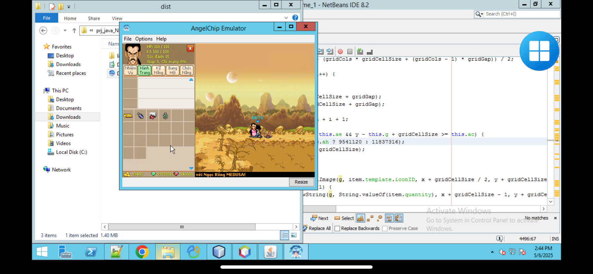Open Music folder under This PC
The height and width of the screenshot is (274, 593).
click(59, 126)
